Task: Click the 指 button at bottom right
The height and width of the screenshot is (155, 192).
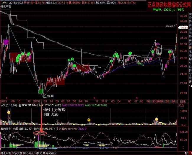Action: pos(186,153)
